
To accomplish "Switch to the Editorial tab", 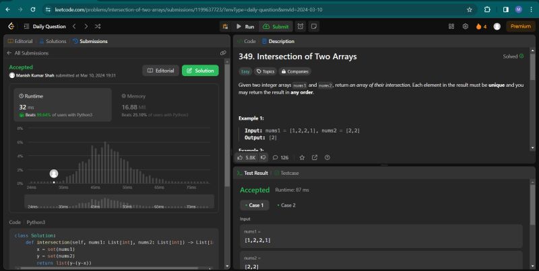I will click(x=20, y=41).
